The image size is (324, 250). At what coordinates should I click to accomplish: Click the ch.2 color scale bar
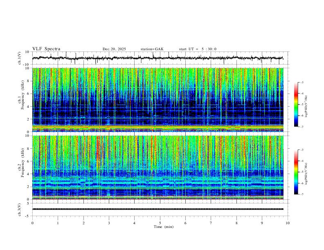(296, 172)
